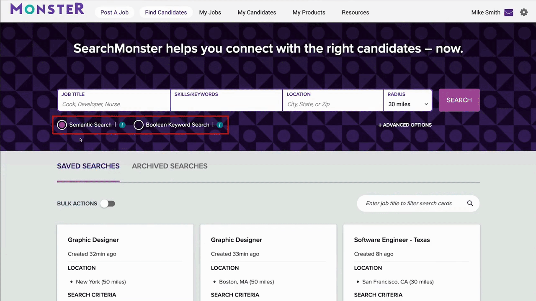Click the "BULK ACTIONS" label text
536x301 pixels.
pos(77,204)
